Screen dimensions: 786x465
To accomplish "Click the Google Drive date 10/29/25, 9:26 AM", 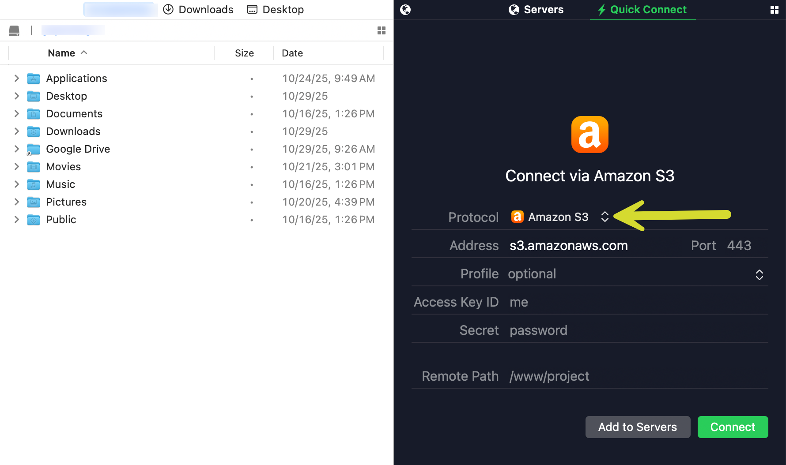I will pos(329,149).
